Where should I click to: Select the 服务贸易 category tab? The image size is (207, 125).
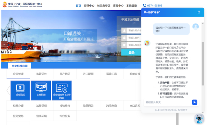pyautogui.click(x=18, y=116)
